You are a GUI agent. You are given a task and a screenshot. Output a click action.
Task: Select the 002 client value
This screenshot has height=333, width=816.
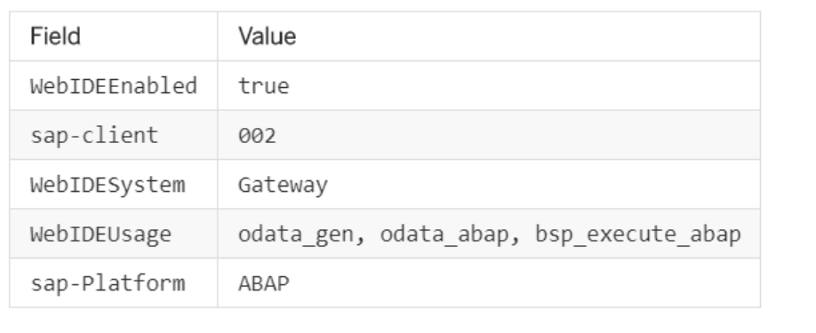(257, 136)
